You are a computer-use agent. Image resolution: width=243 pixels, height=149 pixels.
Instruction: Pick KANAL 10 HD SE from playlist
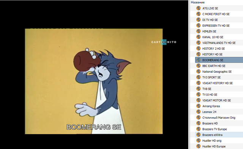(x=213, y=37)
